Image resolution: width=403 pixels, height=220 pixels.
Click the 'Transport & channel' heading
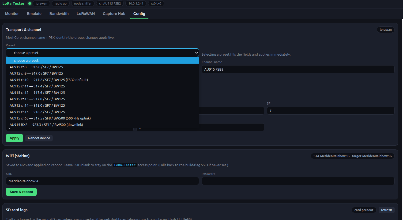[24, 30]
